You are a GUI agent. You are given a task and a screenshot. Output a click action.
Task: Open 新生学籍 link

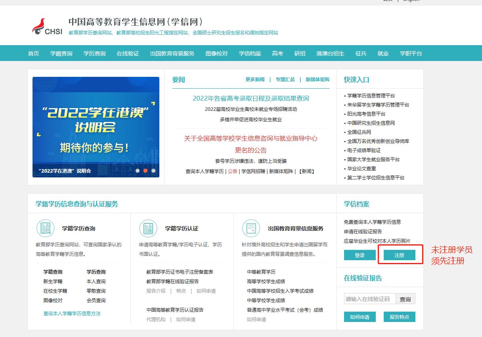click(53, 282)
